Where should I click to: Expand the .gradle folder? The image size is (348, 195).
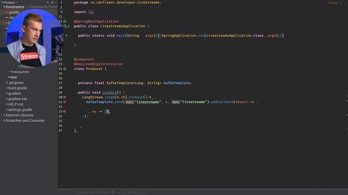[4, 12]
